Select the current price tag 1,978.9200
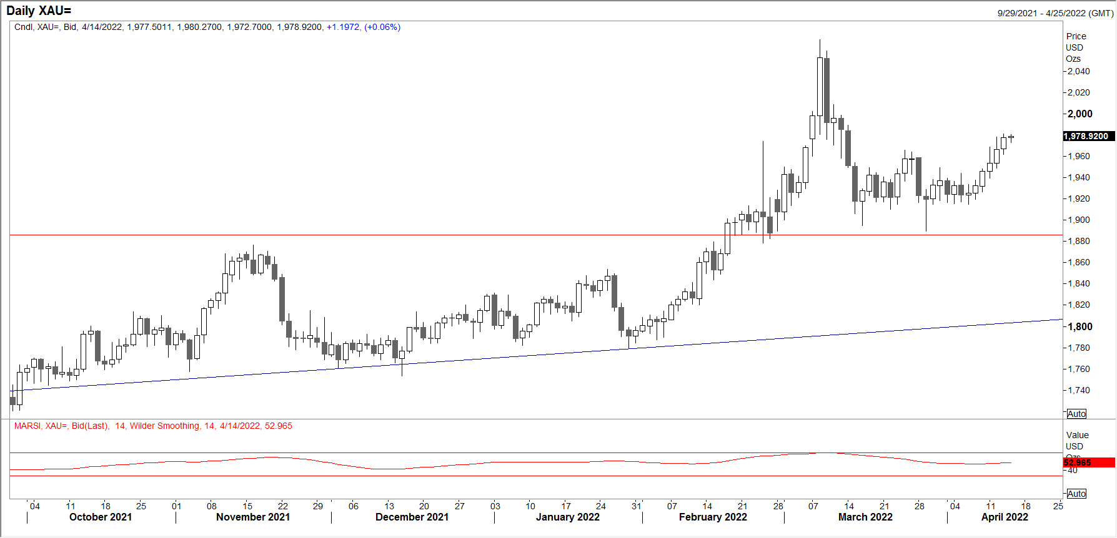This screenshot has height=538, width=1117. click(1089, 136)
